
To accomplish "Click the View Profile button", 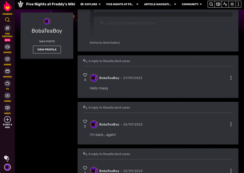I will click(x=47, y=49).
